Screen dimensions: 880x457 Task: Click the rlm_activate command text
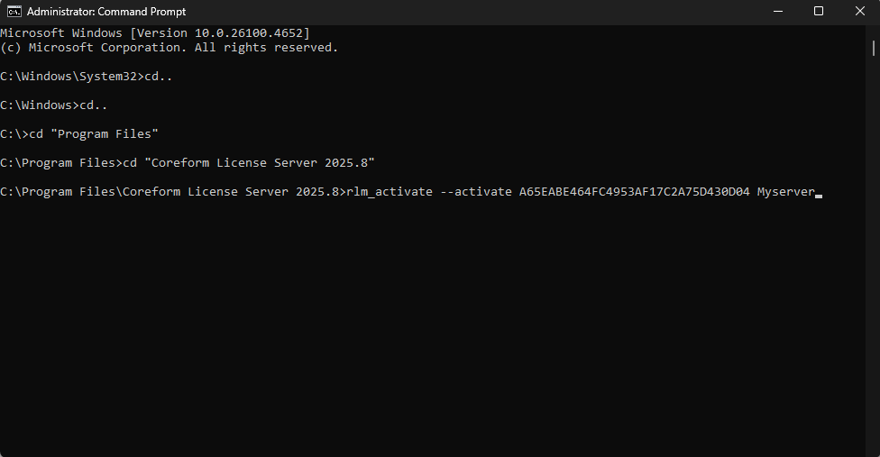tap(390, 192)
